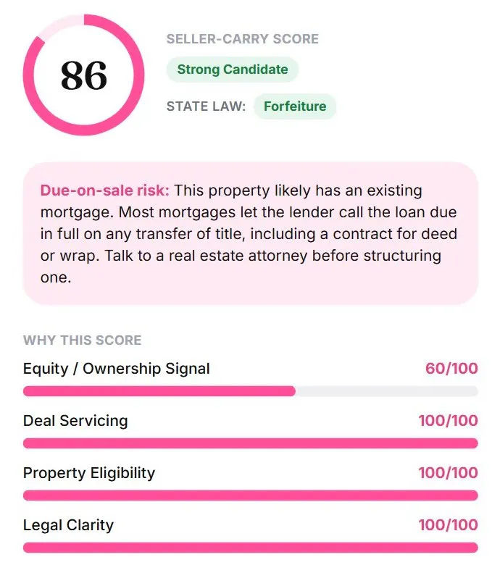This screenshot has height=565, width=500.
Task: Click the Legal Clarity 100/100 value
Action: 448,525
